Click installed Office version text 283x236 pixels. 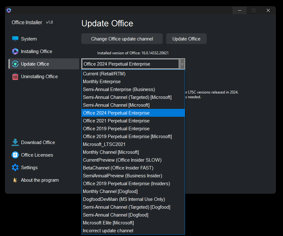coord(133,53)
